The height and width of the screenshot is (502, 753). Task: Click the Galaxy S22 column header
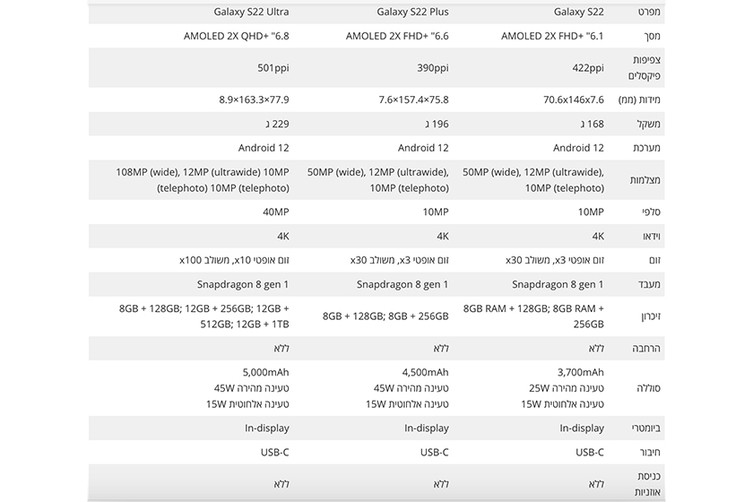coord(579,12)
